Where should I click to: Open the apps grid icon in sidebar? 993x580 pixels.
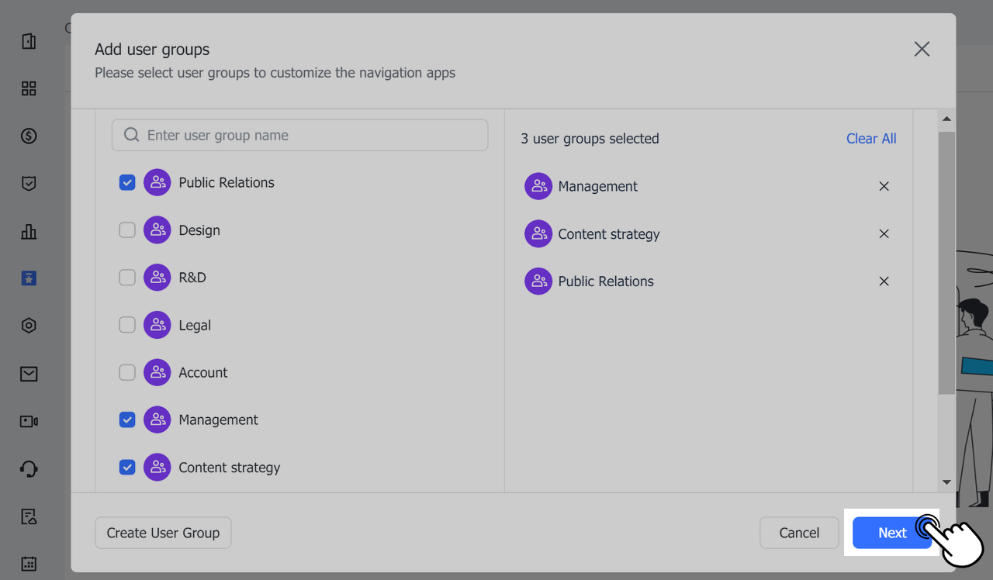(x=29, y=88)
